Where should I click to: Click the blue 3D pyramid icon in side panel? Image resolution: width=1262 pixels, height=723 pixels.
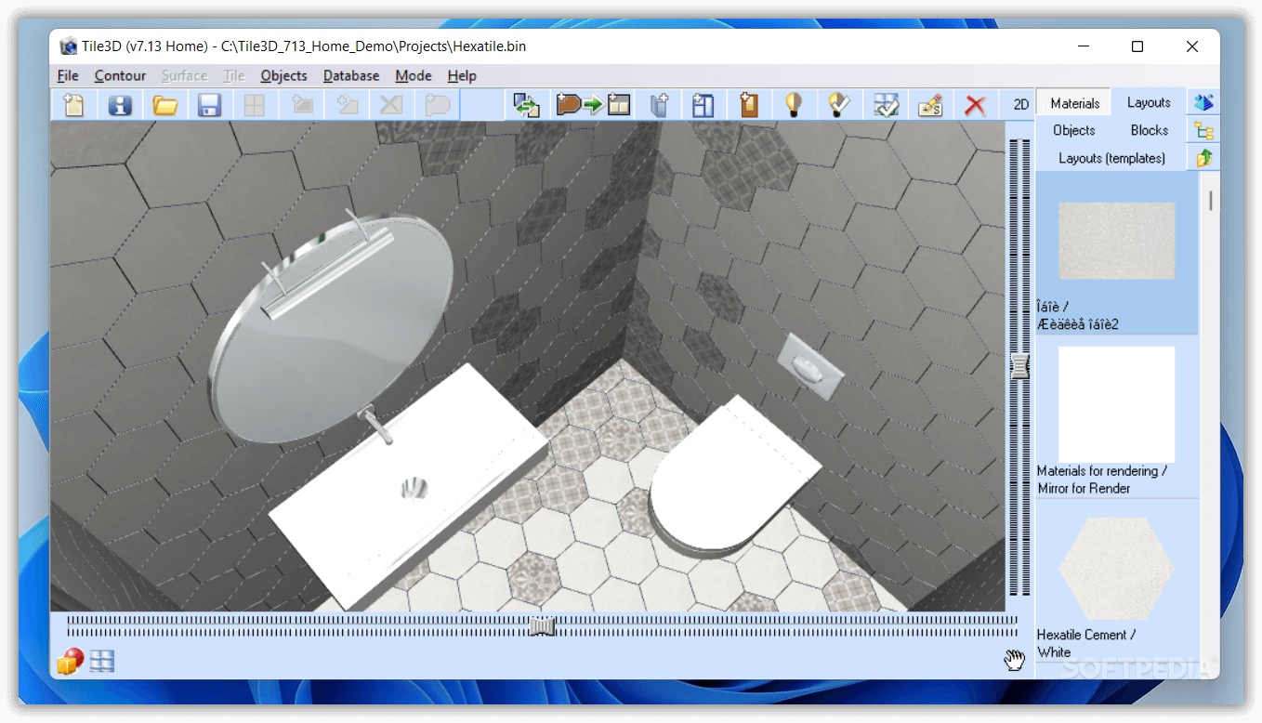(1204, 102)
